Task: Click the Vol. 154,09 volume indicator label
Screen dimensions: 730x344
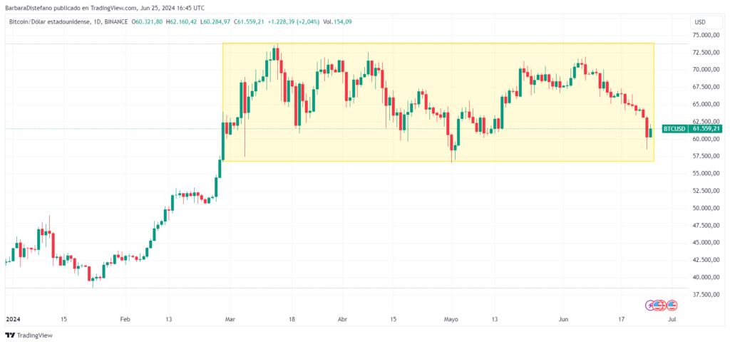Action: [x=337, y=22]
